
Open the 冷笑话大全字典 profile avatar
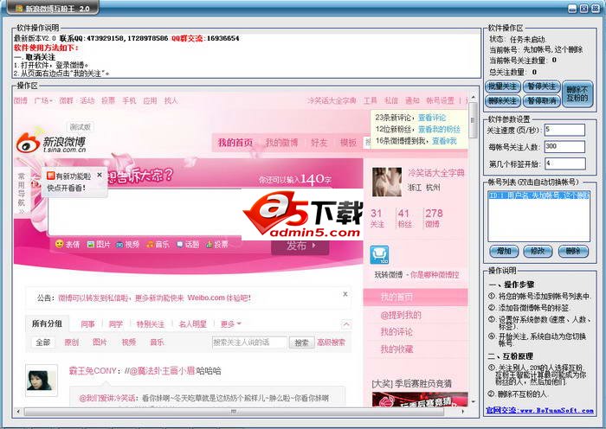point(387,182)
